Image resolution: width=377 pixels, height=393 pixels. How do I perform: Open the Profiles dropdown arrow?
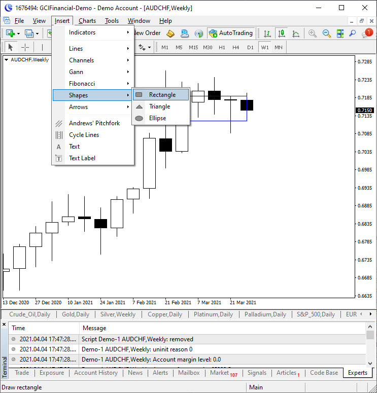click(37, 33)
